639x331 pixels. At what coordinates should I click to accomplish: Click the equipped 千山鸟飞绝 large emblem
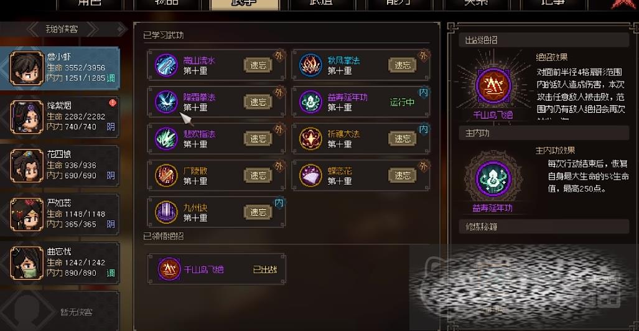(x=493, y=86)
